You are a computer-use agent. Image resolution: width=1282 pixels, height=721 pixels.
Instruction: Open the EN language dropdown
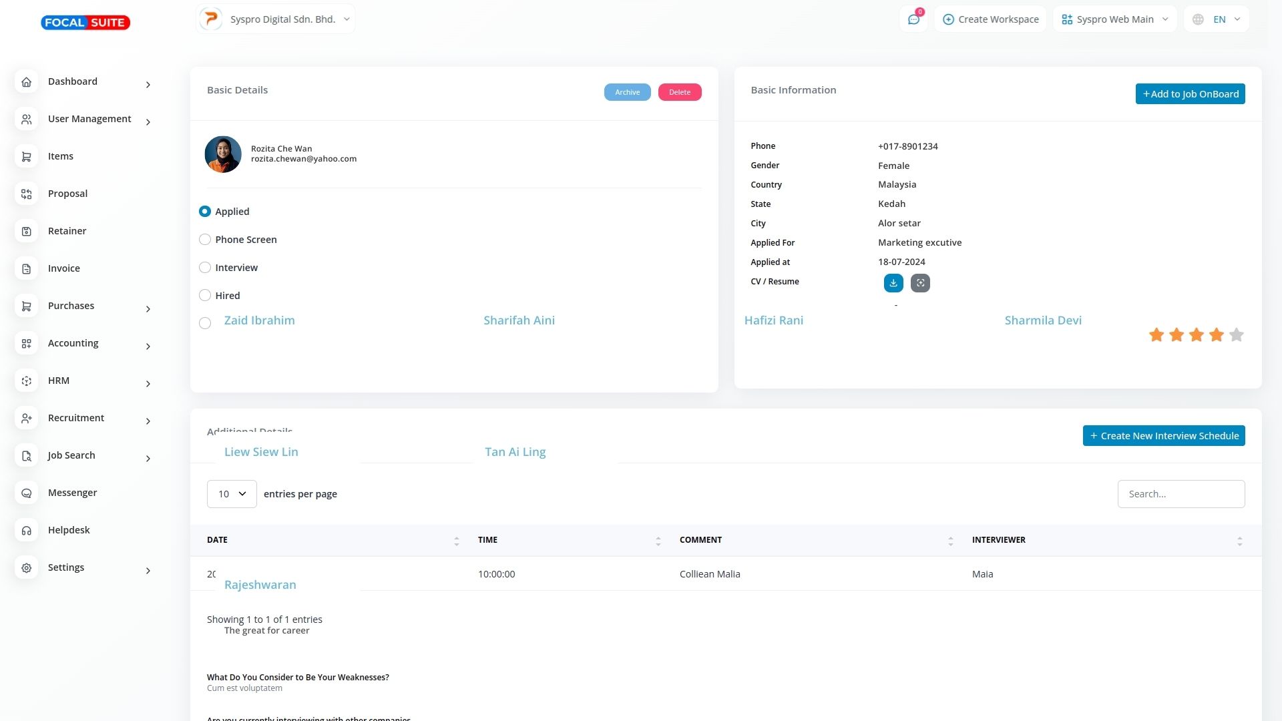coord(1216,19)
